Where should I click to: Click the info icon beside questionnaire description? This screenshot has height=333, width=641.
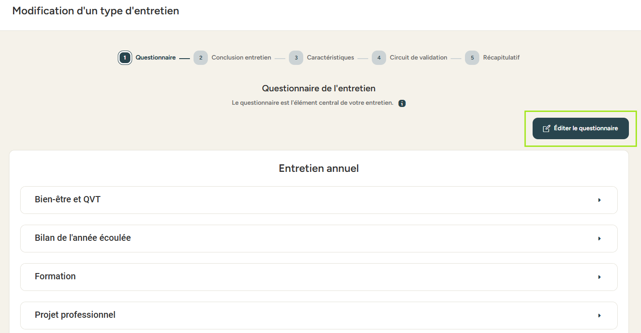pos(402,103)
